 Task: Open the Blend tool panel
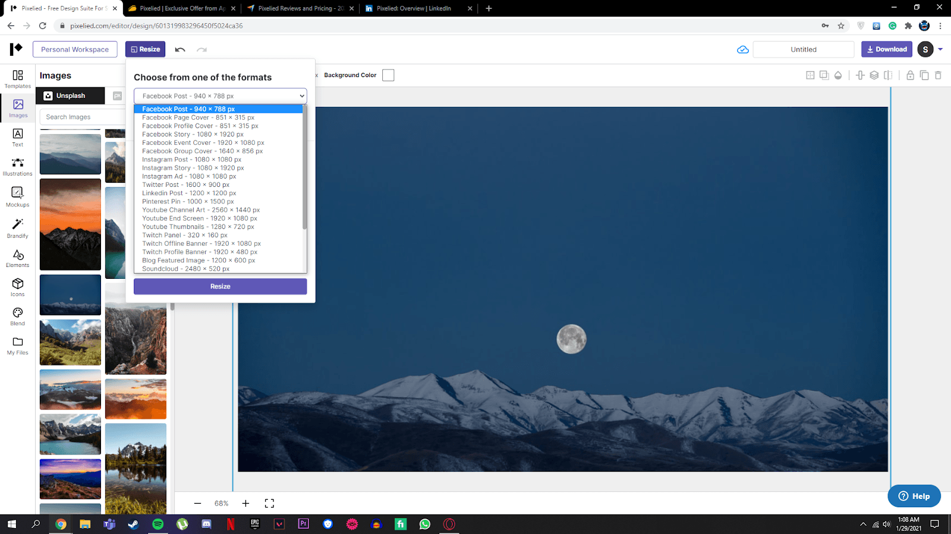(x=17, y=316)
